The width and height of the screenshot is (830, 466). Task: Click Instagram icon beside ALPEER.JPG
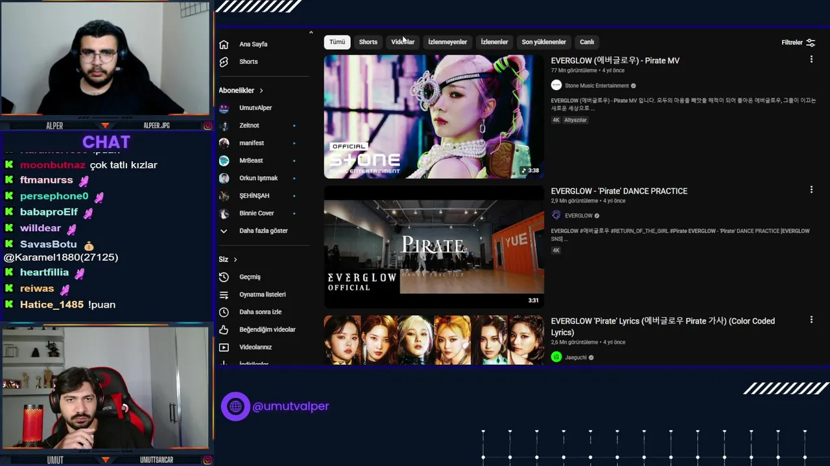[x=207, y=126]
